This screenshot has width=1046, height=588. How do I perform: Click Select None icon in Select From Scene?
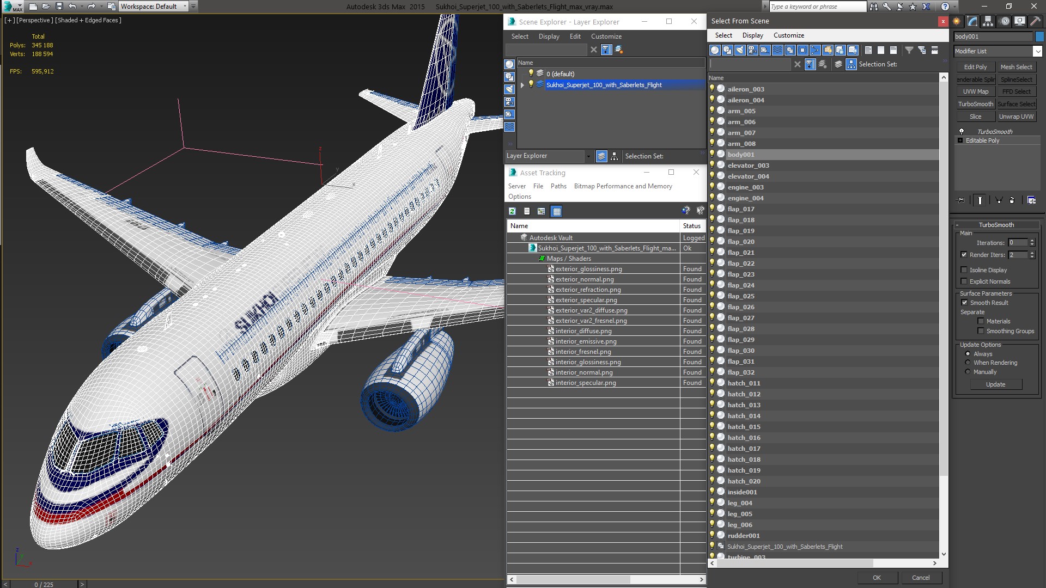[x=881, y=50]
